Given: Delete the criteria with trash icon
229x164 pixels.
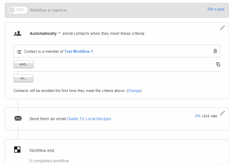Looking at the screenshot, I should 215,51.
